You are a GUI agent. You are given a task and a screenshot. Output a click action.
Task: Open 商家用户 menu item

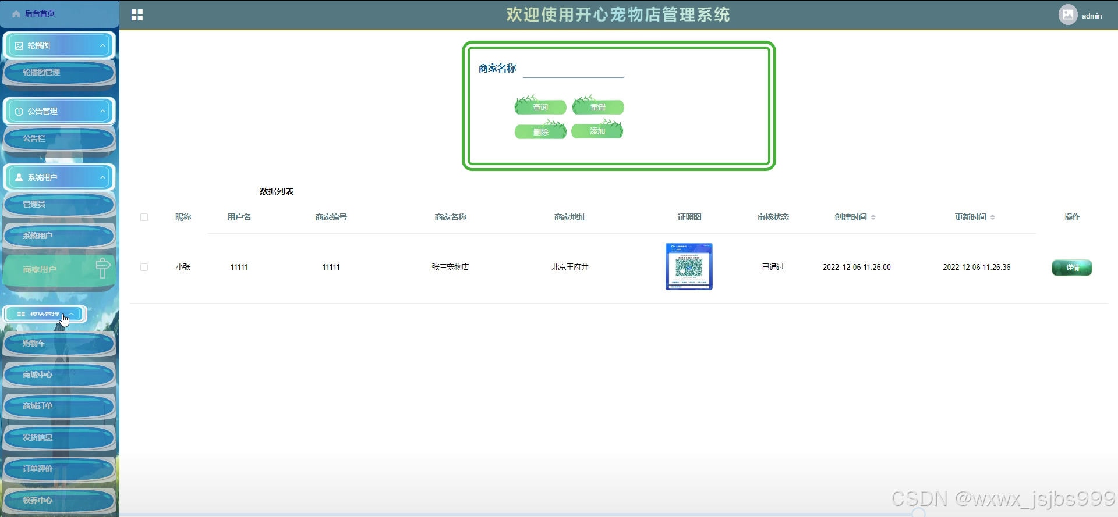pos(59,269)
